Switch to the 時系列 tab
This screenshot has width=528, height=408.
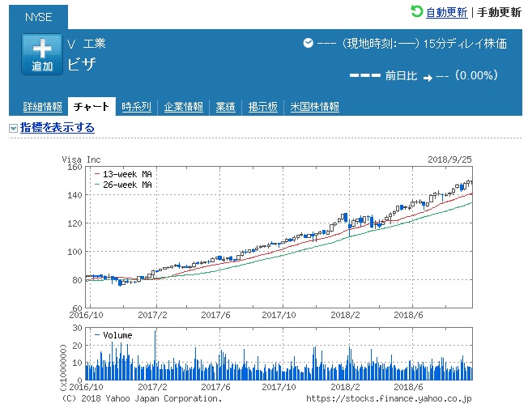pos(136,107)
